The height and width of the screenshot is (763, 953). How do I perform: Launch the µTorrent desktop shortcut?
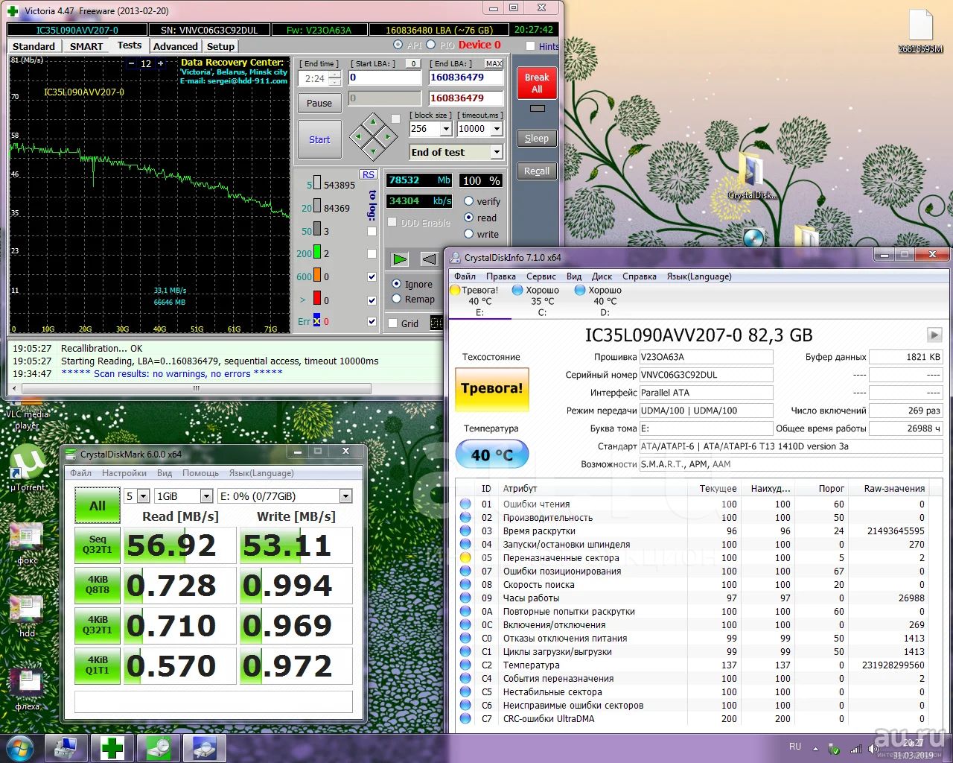(x=28, y=468)
